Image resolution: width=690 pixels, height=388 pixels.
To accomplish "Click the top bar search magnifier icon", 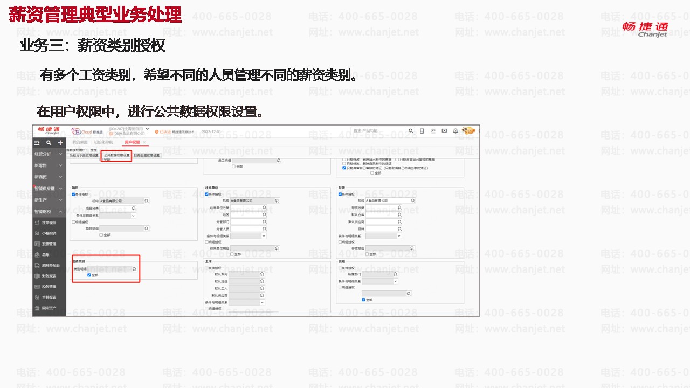I will pyautogui.click(x=411, y=131).
